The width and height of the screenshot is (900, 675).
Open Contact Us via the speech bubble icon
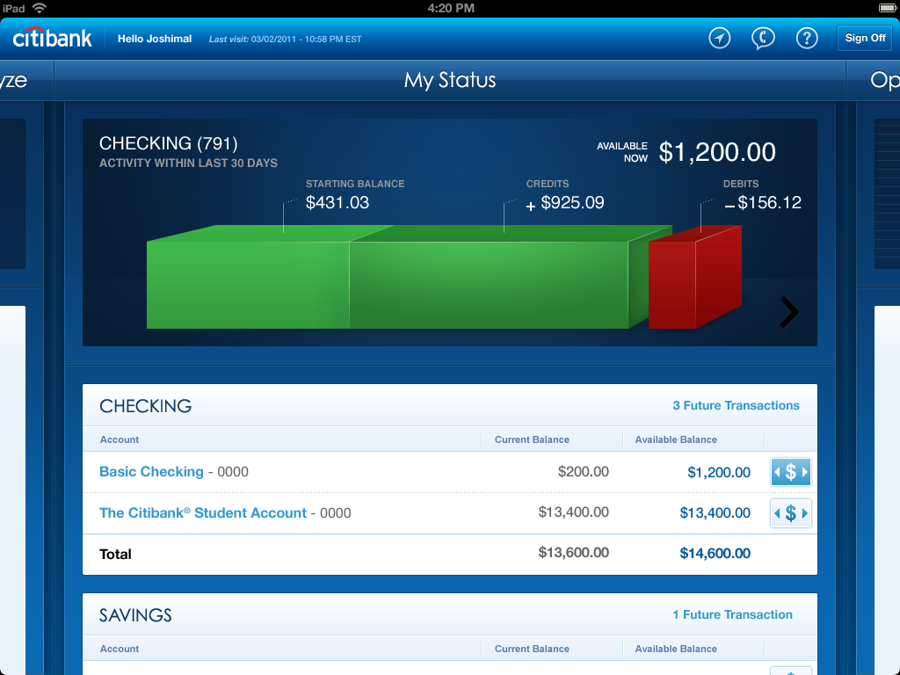click(763, 38)
